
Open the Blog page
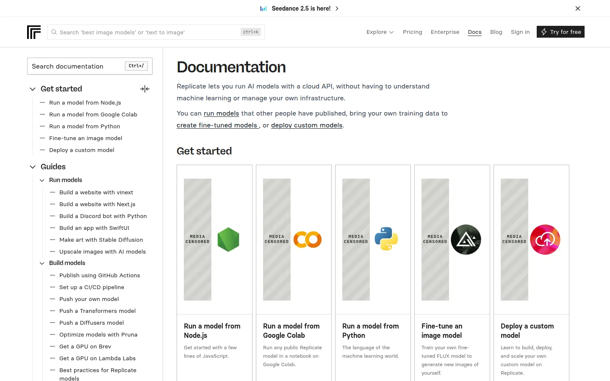tap(496, 32)
